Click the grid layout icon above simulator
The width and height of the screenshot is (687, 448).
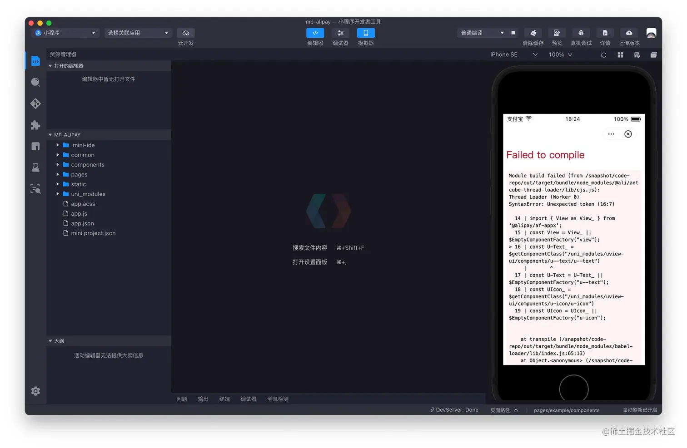pos(620,55)
